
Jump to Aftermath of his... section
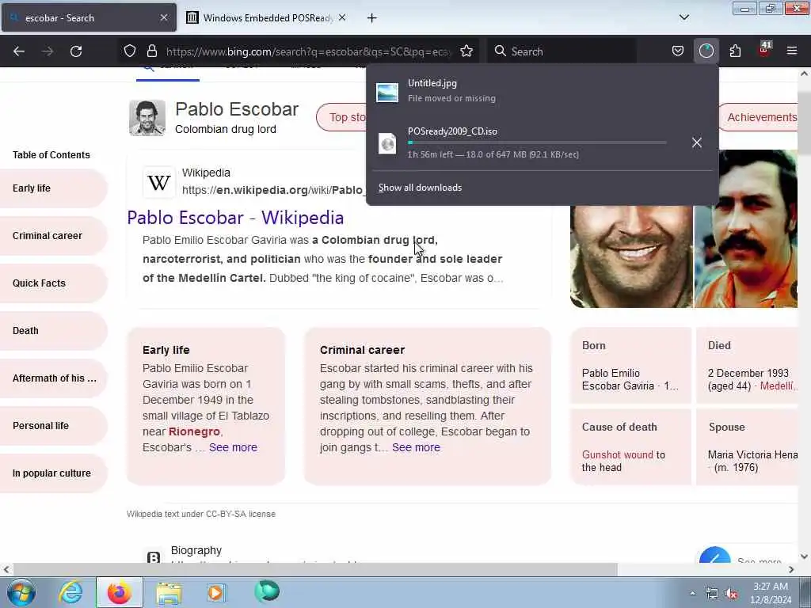(x=53, y=378)
